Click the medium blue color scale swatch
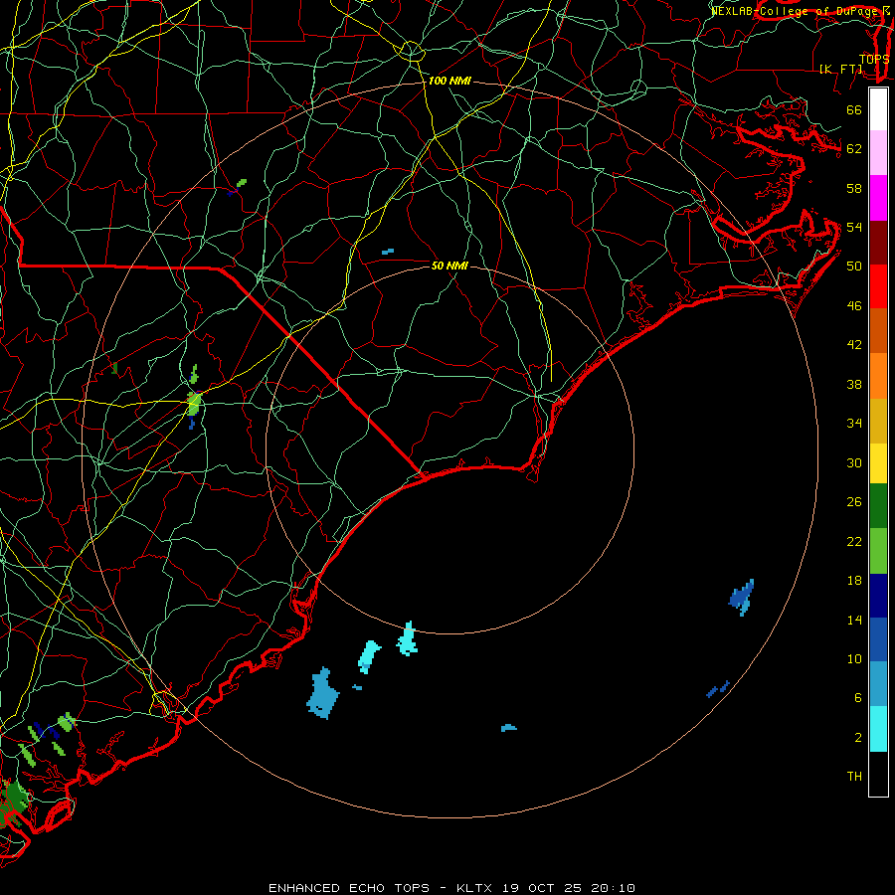This screenshot has height=895, width=895. tap(878, 639)
